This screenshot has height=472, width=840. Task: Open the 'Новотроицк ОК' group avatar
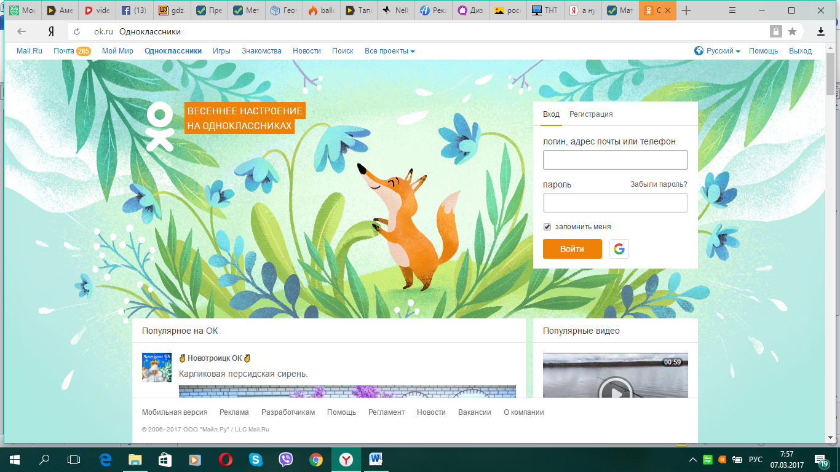157,368
